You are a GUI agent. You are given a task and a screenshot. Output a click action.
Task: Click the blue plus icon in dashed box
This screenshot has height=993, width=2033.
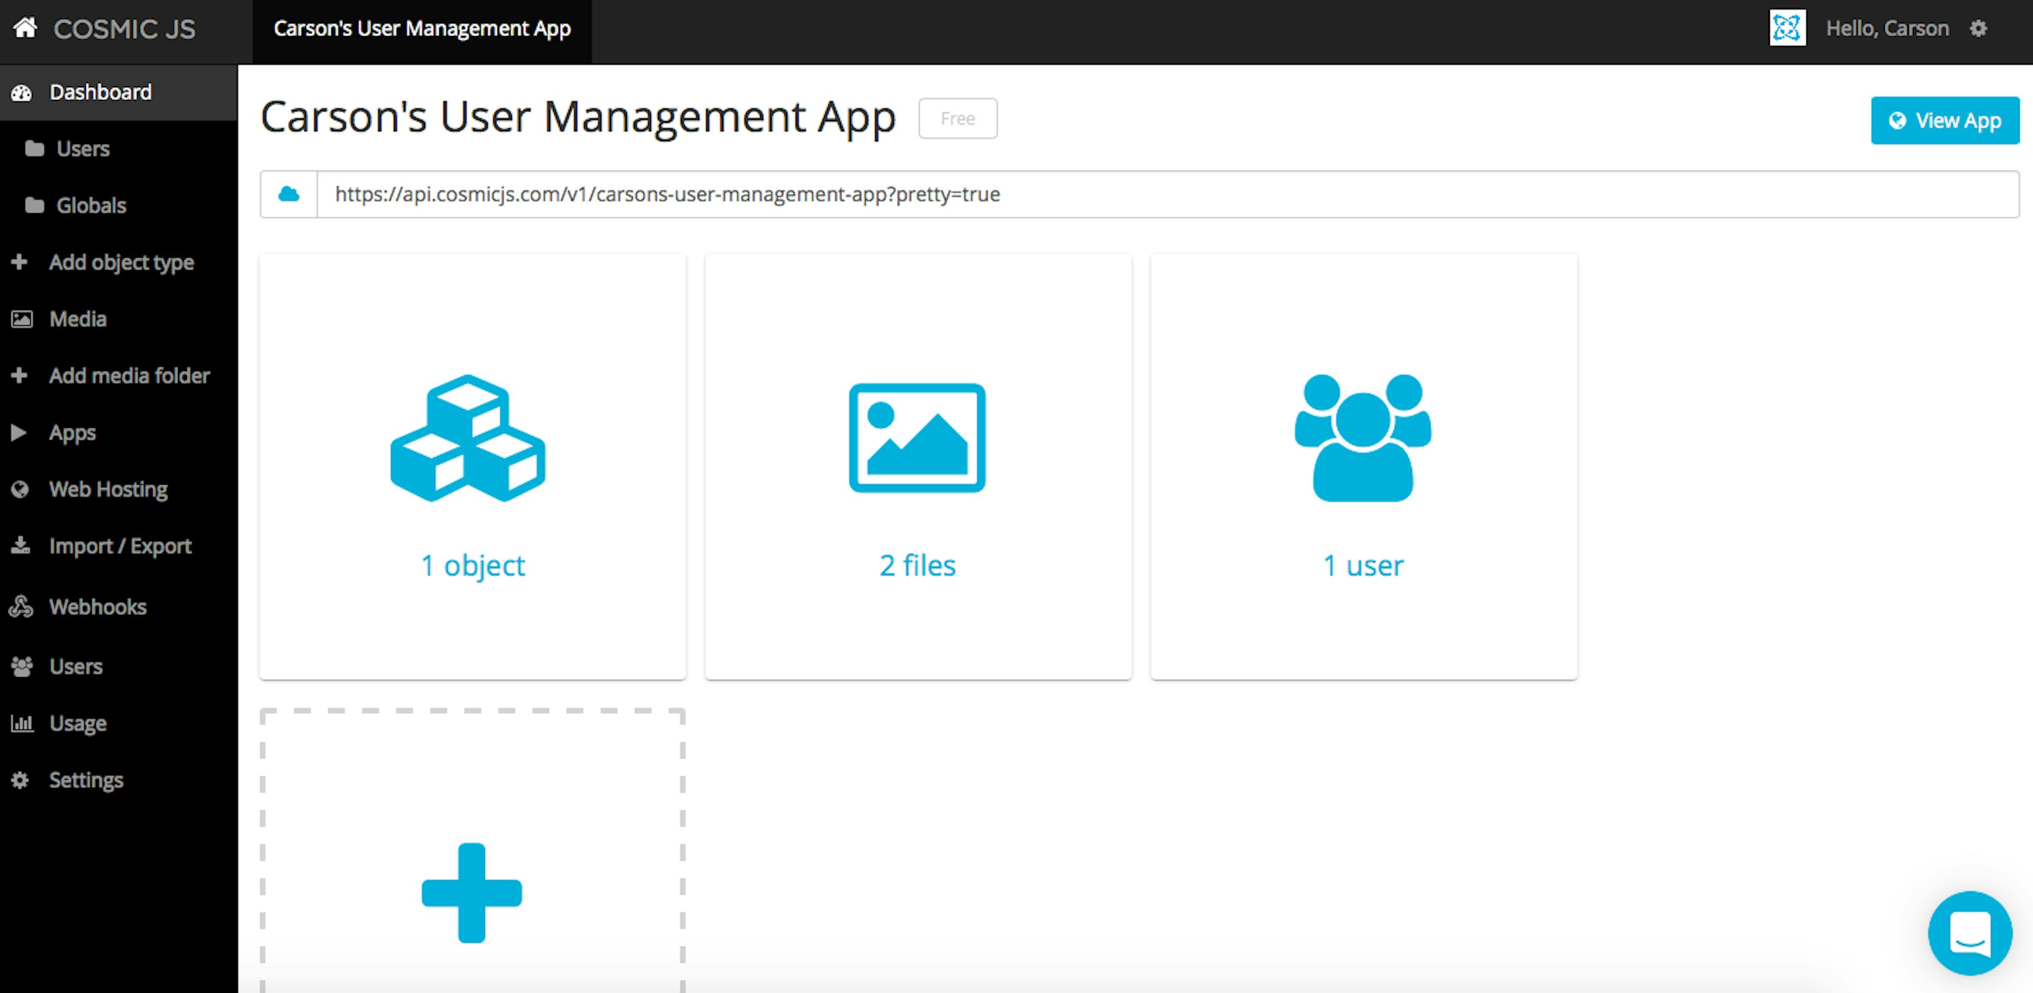click(472, 892)
